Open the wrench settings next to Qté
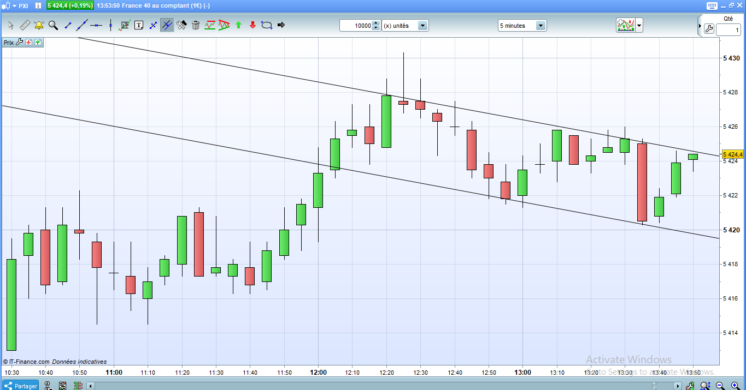746x390 pixels. click(x=709, y=29)
